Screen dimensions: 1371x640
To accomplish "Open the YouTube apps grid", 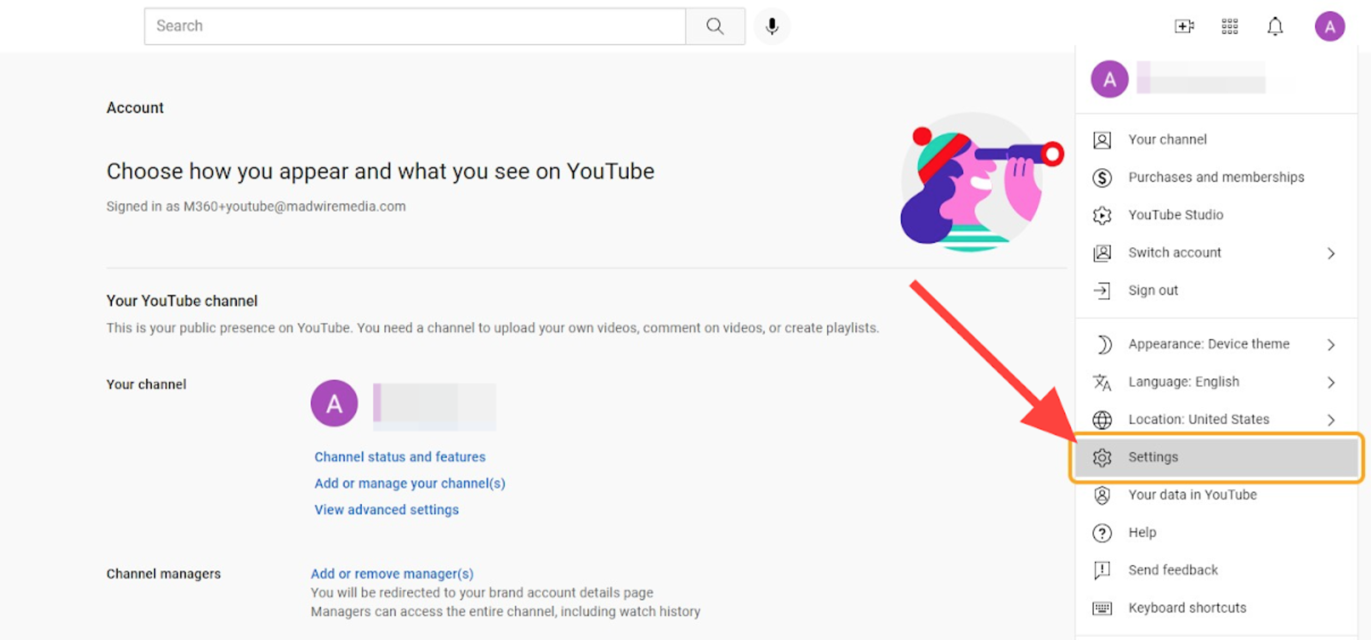I will coord(1229,26).
